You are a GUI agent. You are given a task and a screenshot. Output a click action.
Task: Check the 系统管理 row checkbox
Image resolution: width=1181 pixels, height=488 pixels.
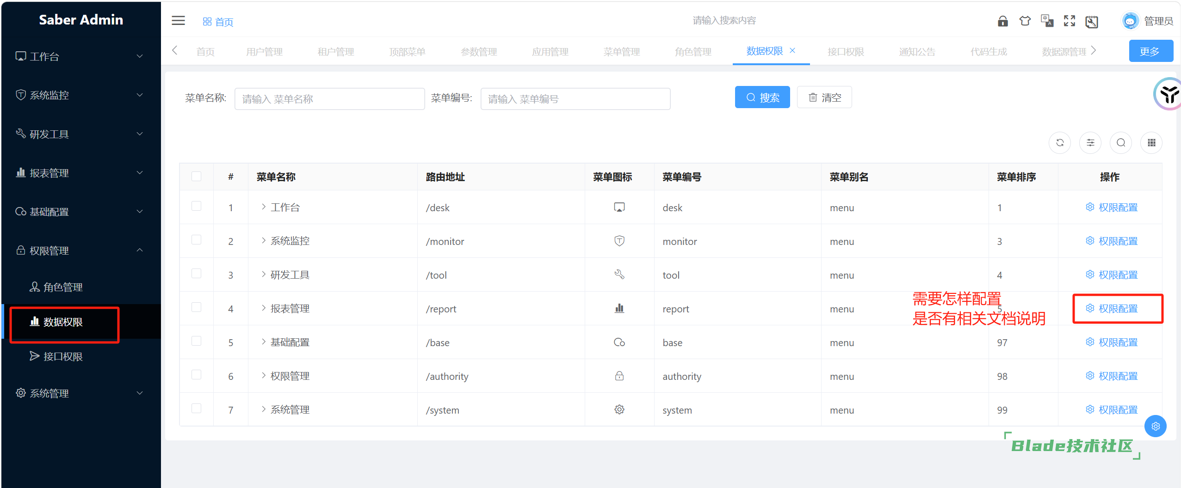[196, 409]
